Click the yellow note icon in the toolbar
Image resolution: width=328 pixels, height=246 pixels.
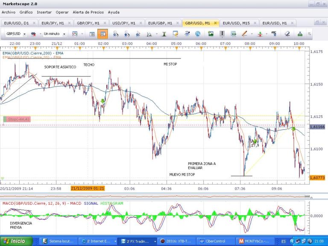coord(176,34)
